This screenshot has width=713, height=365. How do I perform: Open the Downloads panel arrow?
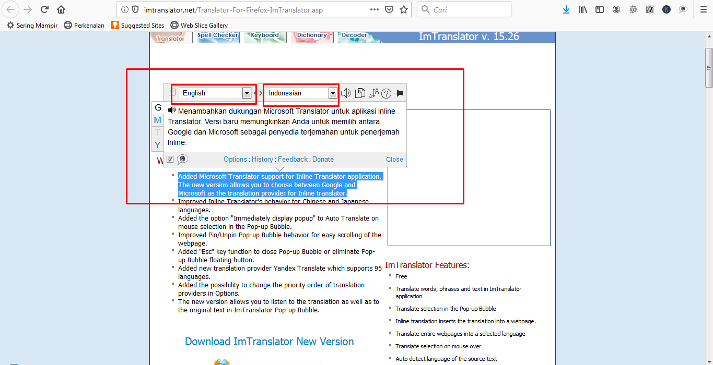click(x=566, y=9)
